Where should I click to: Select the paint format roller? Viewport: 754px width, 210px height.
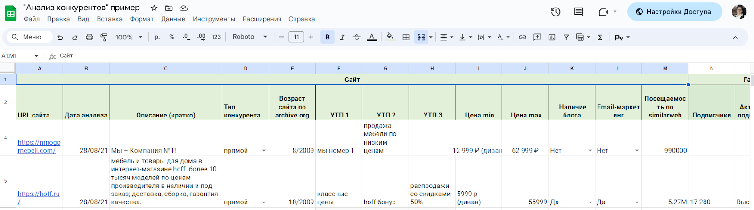[x=104, y=37]
